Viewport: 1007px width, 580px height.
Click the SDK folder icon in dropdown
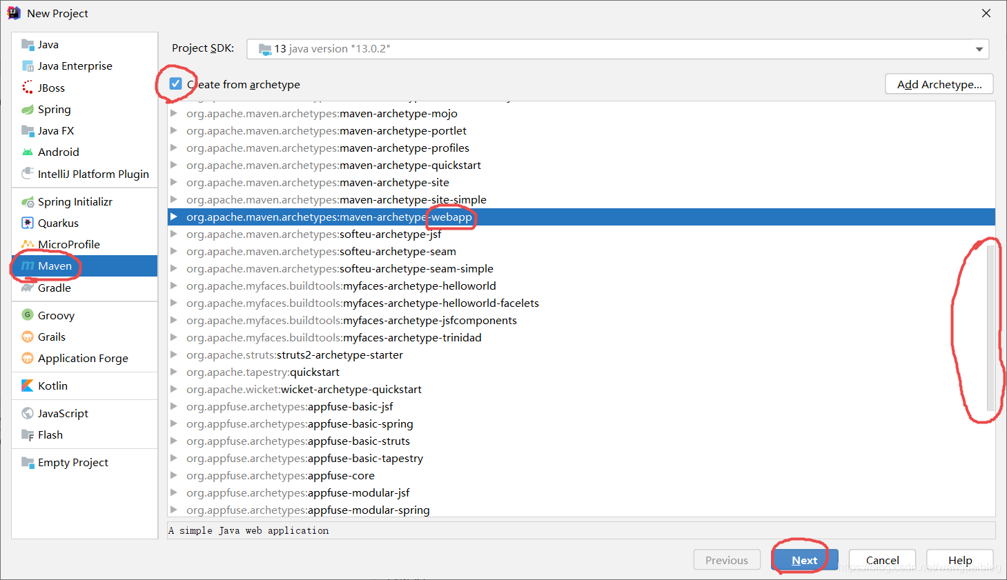click(265, 49)
